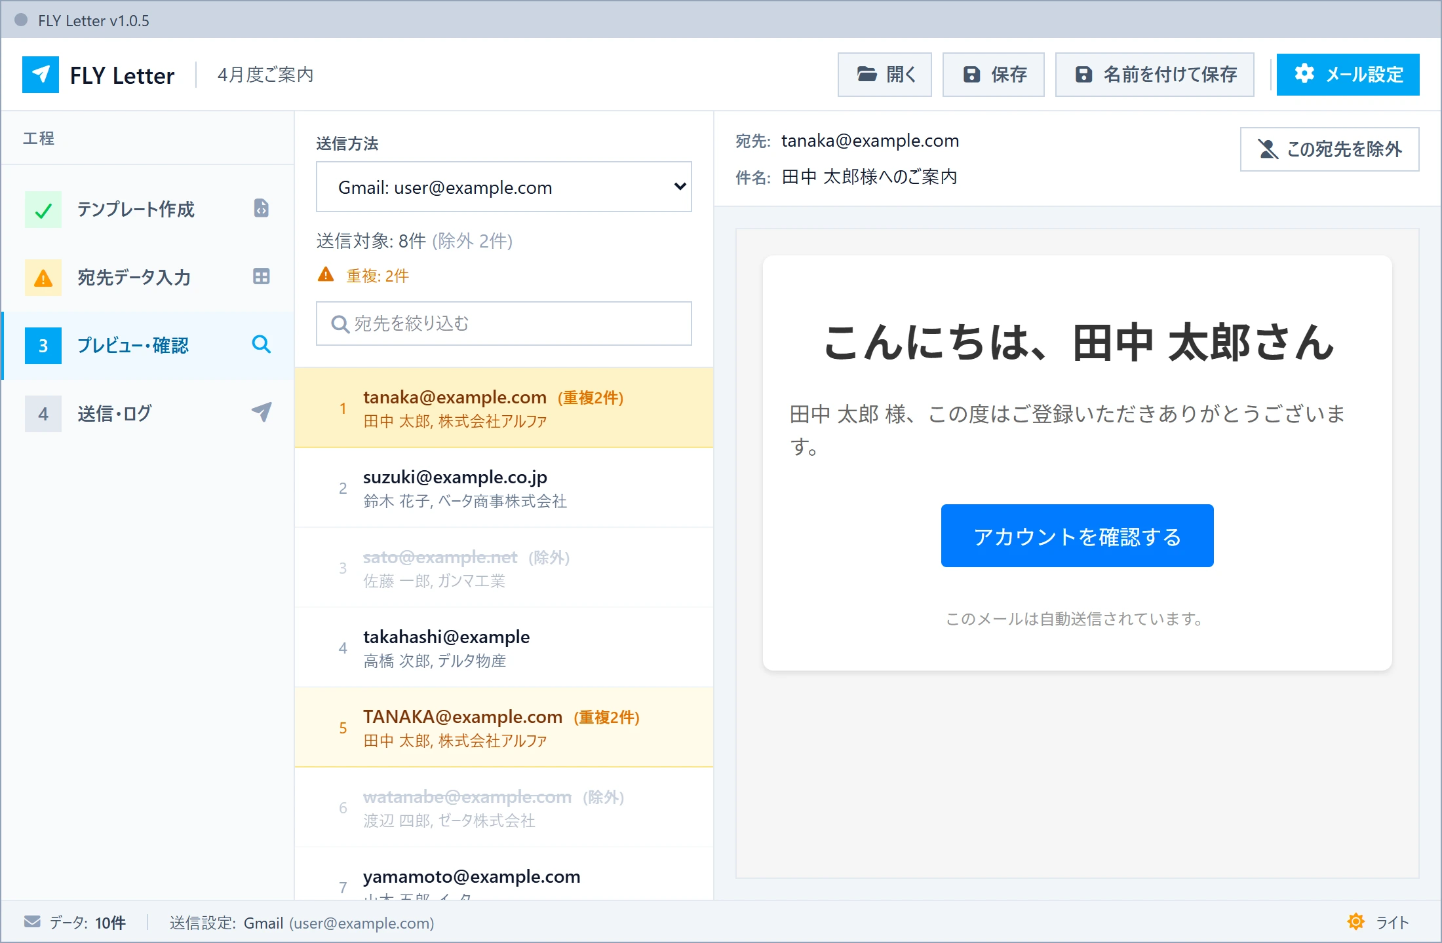The height and width of the screenshot is (943, 1442).
Task: Click the footer このメールは自動送信されています。
Action: point(1076,619)
